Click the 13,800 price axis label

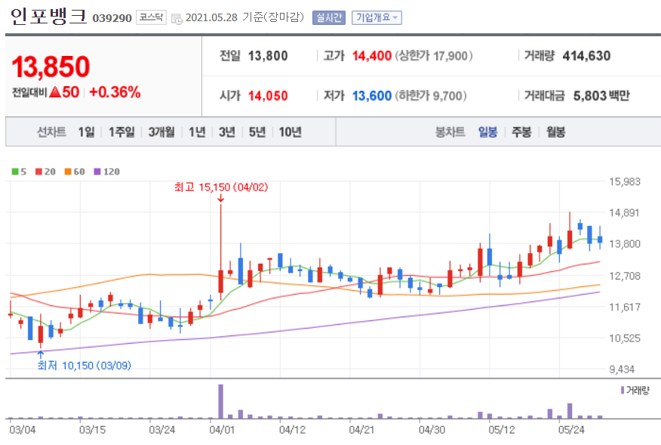625,243
